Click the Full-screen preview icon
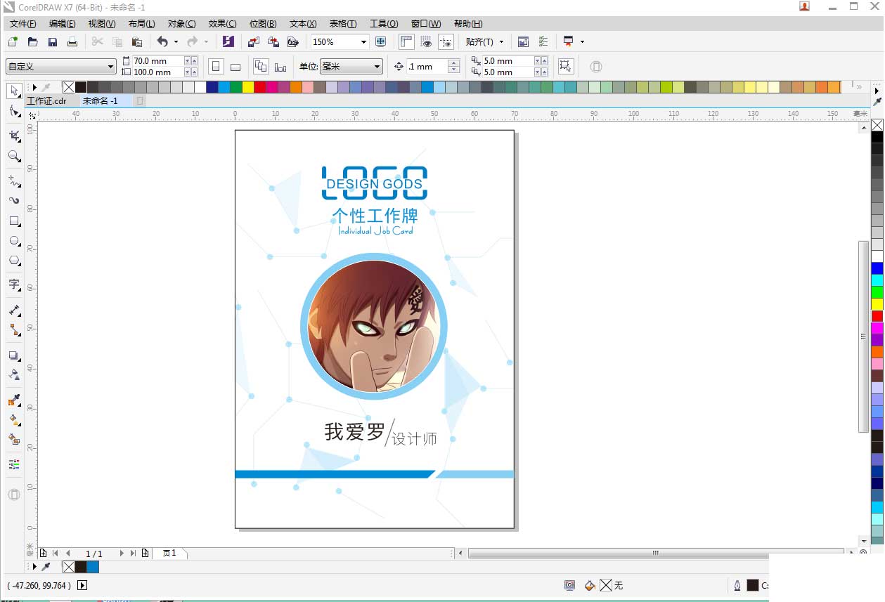 coord(380,42)
